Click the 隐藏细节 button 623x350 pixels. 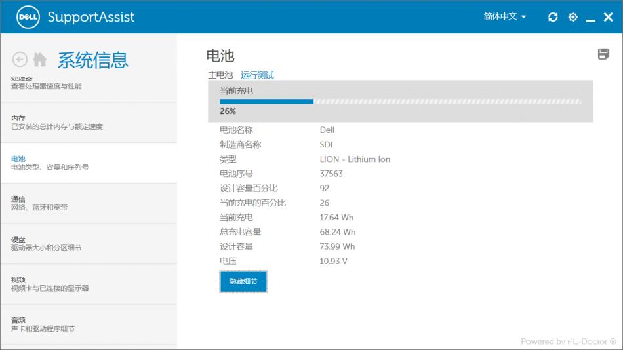[x=243, y=281]
